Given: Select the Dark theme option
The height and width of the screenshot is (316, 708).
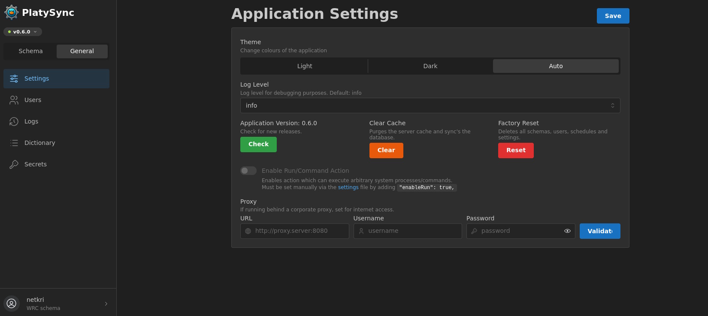Looking at the screenshot, I should pos(430,66).
